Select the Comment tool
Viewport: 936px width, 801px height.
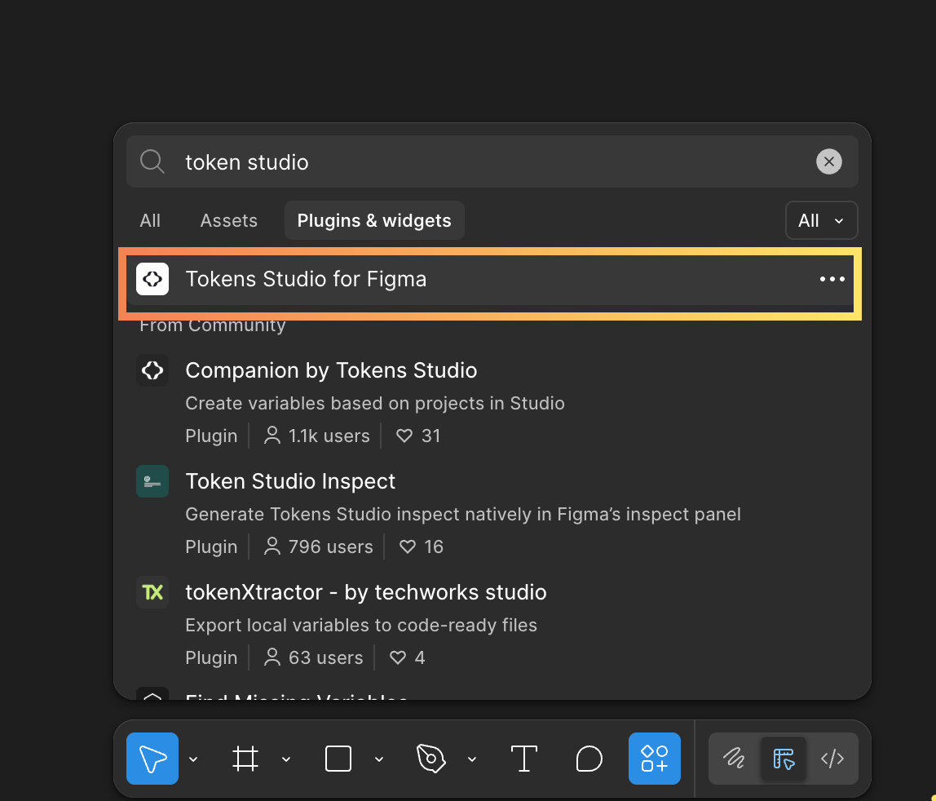point(589,759)
